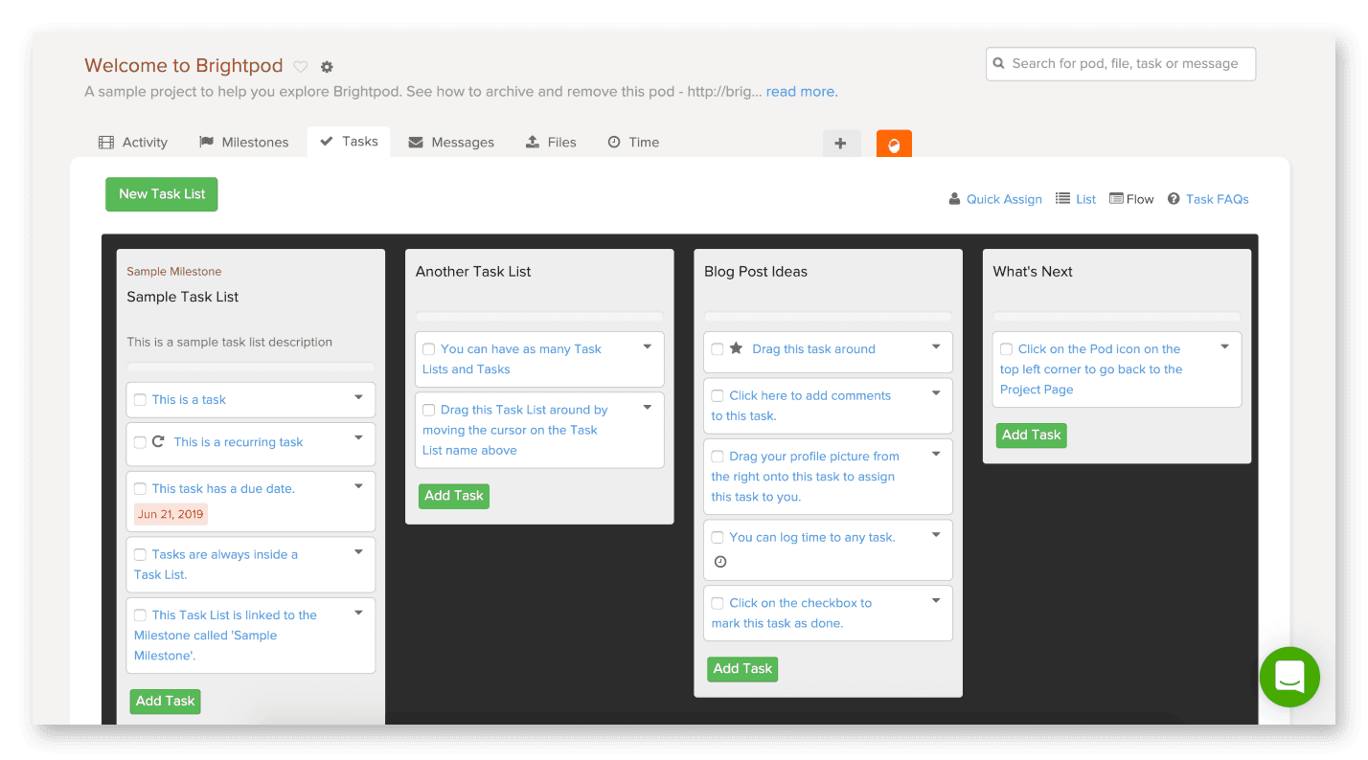
Task: Click the progress bar under What's Next
Action: (1117, 317)
